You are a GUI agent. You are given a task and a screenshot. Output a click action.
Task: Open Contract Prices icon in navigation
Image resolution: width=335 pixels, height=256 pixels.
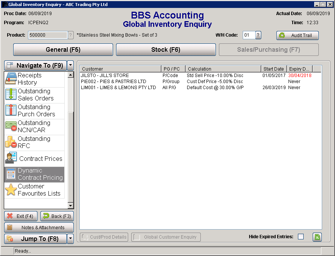[11, 159]
